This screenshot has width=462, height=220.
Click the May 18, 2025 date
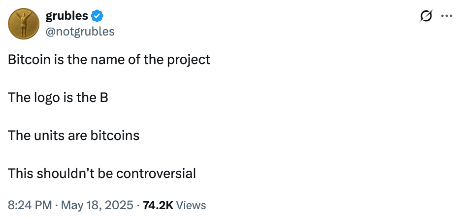[x=96, y=205]
